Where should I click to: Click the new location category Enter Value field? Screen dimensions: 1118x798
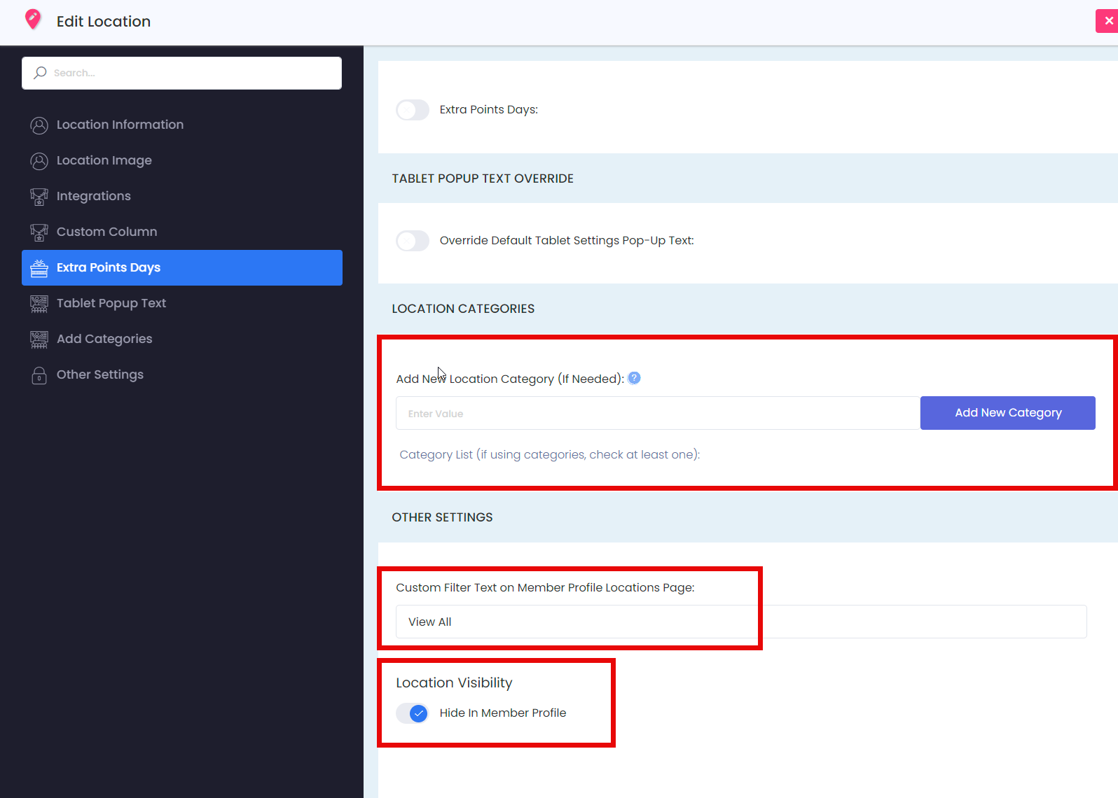pyautogui.click(x=658, y=413)
